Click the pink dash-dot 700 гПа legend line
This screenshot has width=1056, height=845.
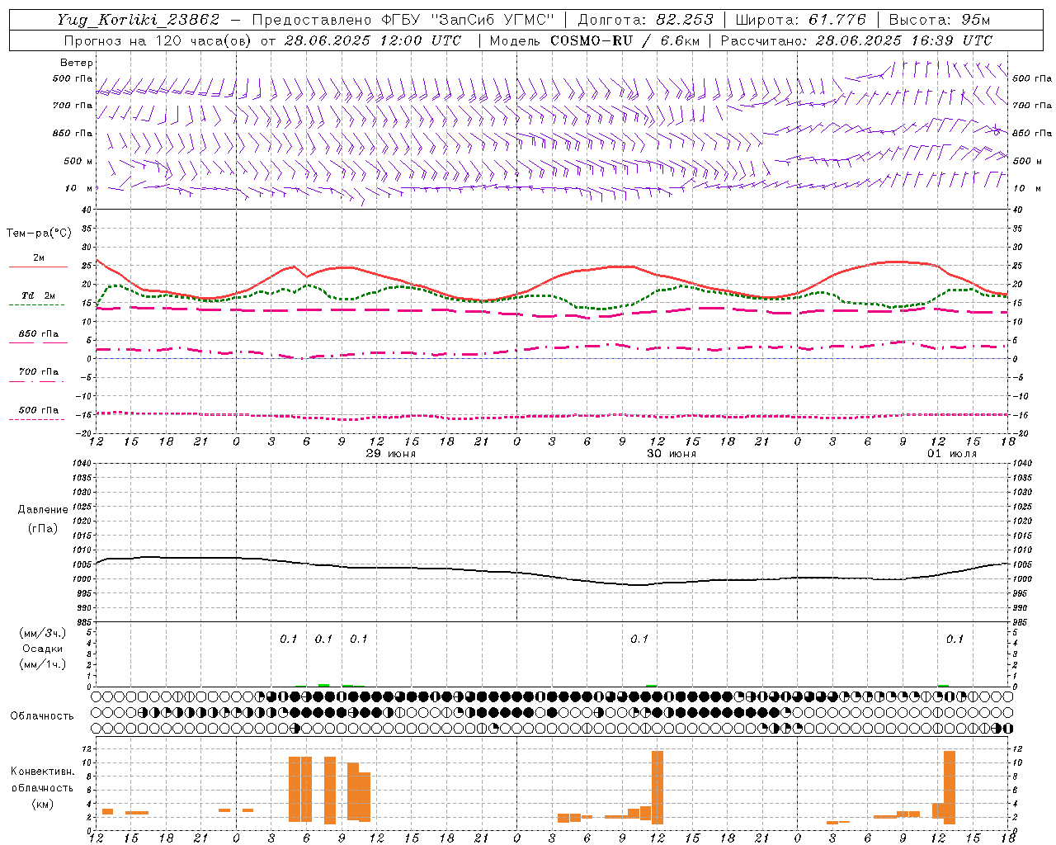(x=36, y=382)
